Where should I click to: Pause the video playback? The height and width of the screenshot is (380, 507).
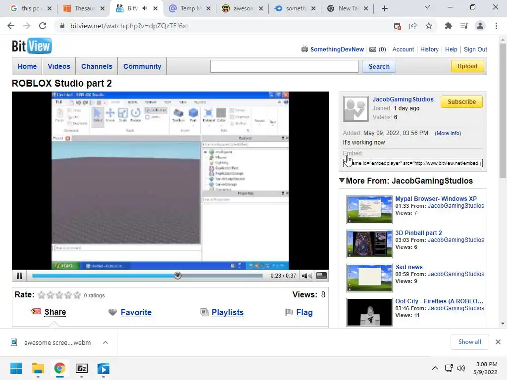pos(19,276)
